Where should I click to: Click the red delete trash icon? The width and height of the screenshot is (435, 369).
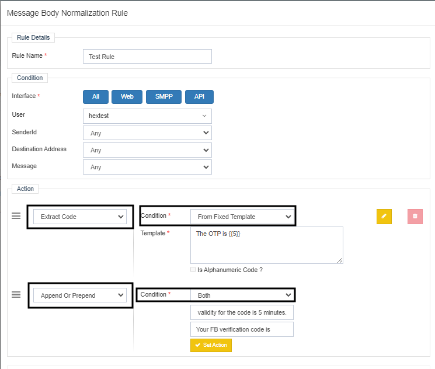tap(415, 216)
